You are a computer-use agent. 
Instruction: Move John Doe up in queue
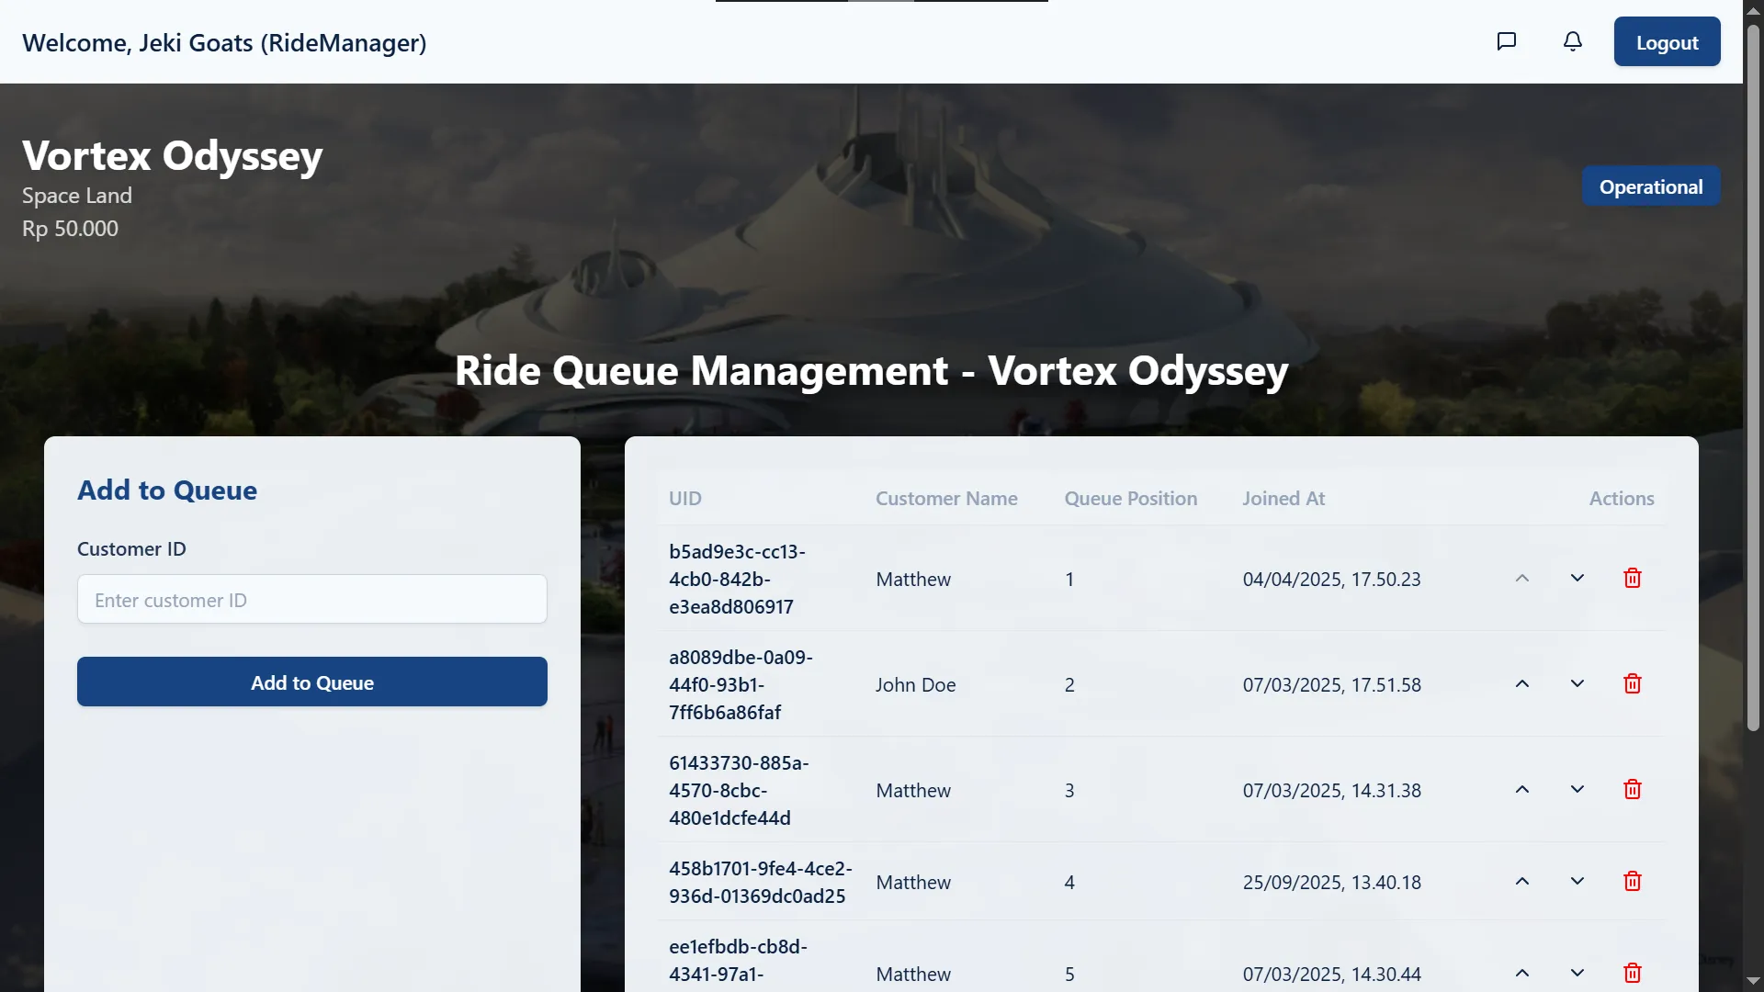click(x=1522, y=684)
